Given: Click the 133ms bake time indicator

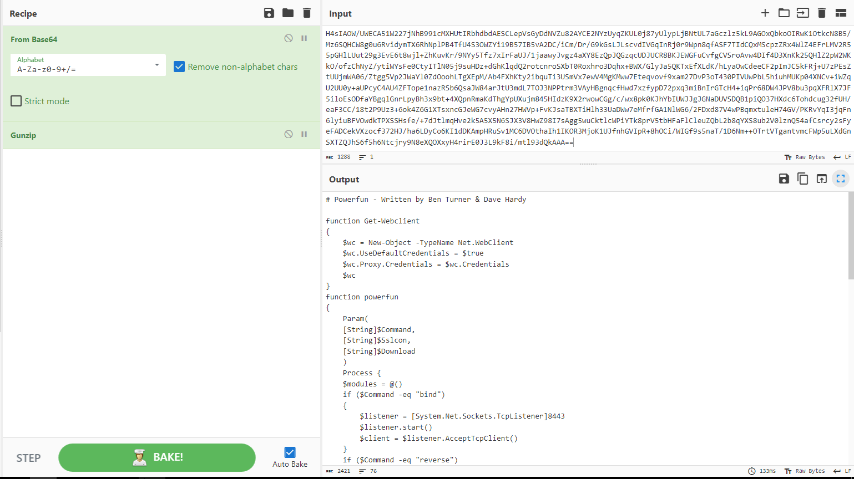Looking at the screenshot, I should (x=762, y=471).
